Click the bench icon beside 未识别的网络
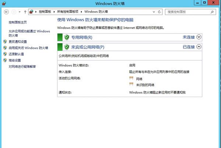This screenshot has height=148, width=221. (x=131, y=84)
